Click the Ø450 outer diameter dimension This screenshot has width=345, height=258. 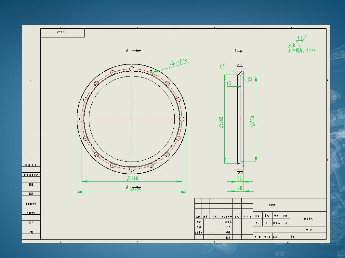tap(135, 189)
